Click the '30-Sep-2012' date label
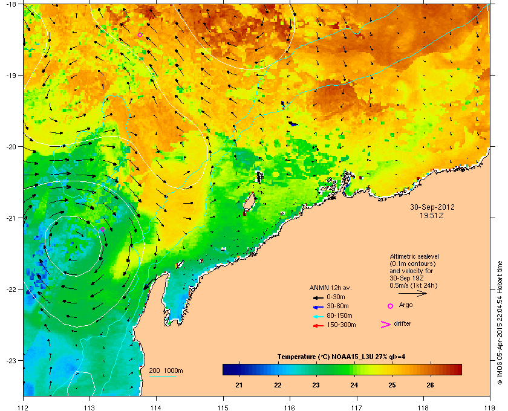 pos(432,207)
